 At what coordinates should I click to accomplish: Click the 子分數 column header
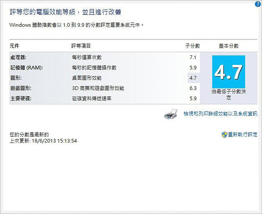192,46
